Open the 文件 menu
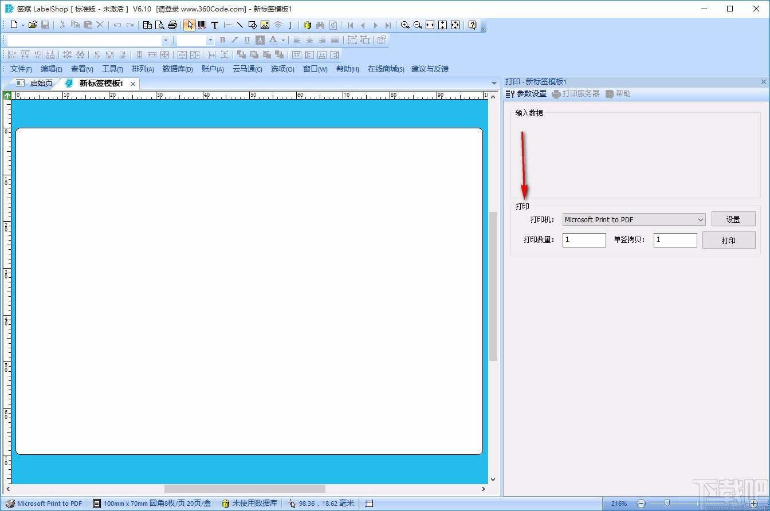The image size is (770, 511). pos(21,69)
